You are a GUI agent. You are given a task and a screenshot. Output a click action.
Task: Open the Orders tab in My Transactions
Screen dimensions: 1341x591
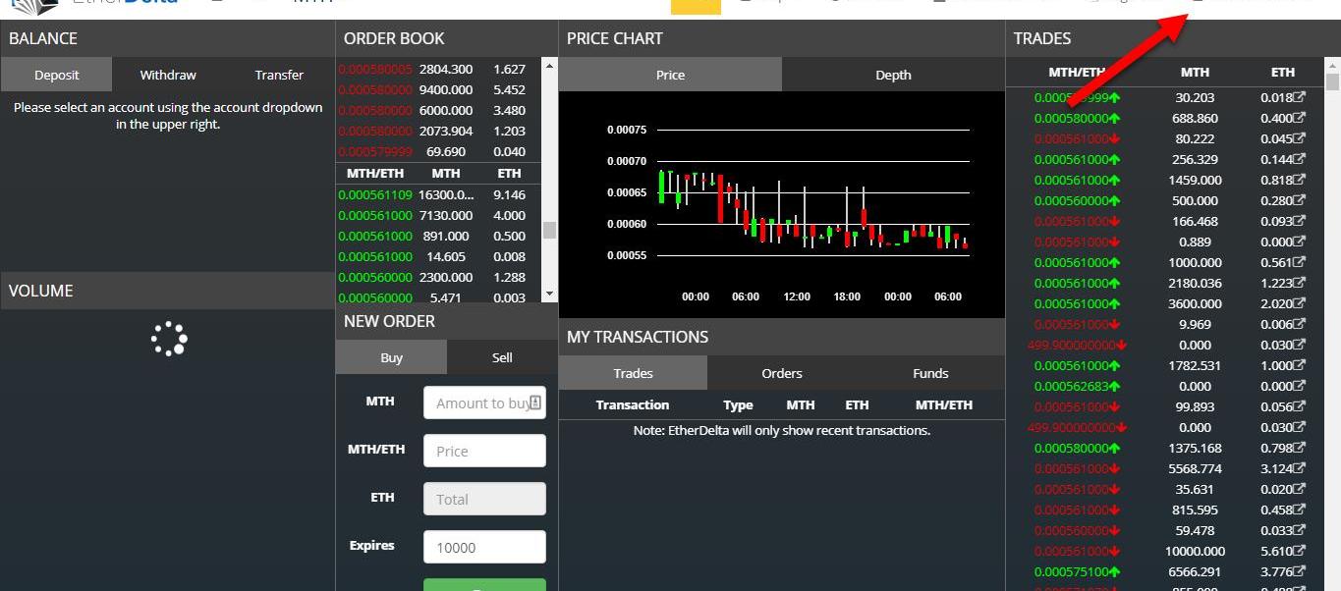pos(782,373)
